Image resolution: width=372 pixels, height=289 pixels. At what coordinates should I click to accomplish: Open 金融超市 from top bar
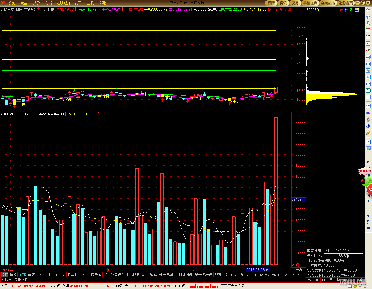328,3
